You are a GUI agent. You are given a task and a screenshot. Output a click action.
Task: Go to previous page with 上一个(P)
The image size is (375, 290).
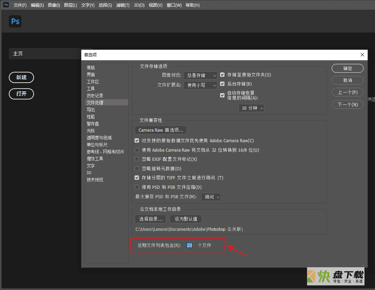pyautogui.click(x=348, y=92)
